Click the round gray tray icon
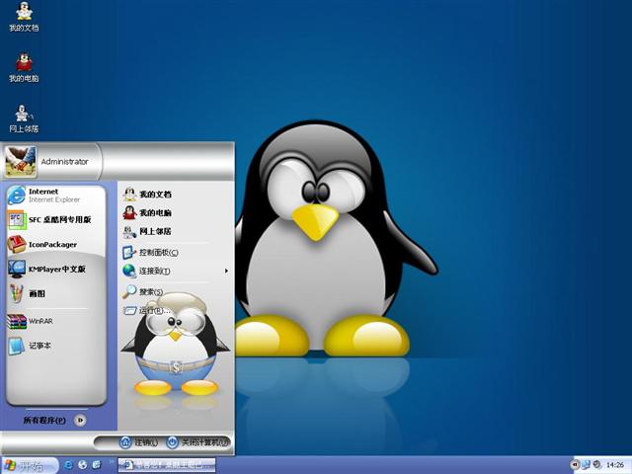Viewport: 632px width, 474px height. pyautogui.click(x=596, y=465)
